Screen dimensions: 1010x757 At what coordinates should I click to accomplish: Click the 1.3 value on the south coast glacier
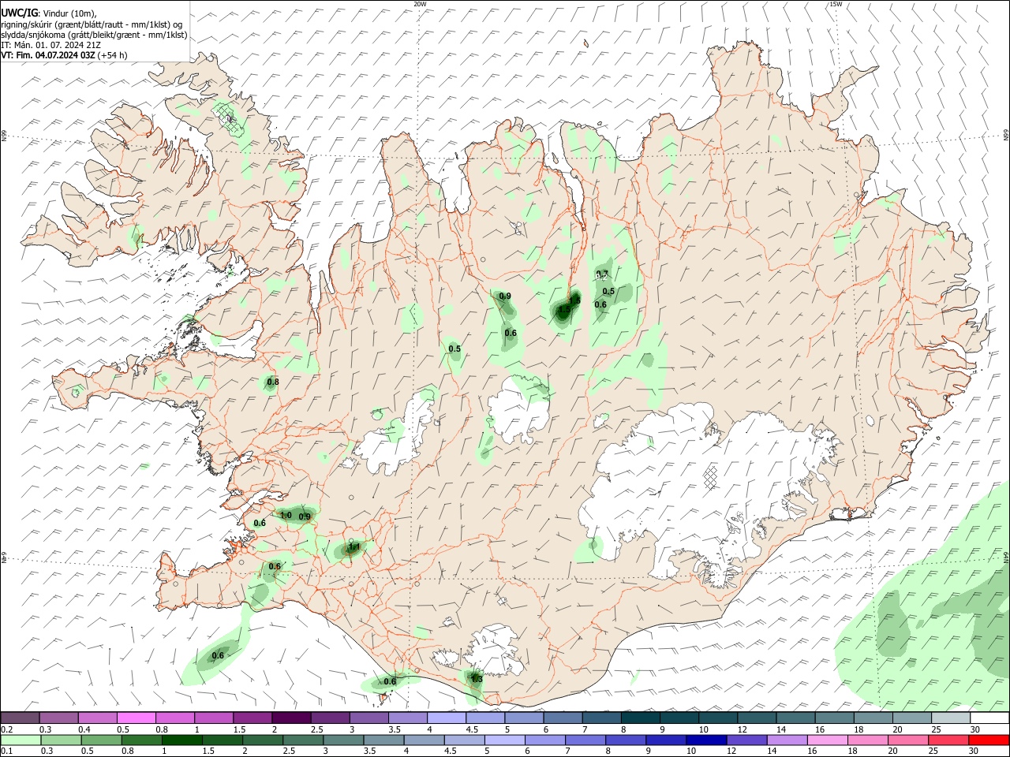pyautogui.click(x=476, y=678)
